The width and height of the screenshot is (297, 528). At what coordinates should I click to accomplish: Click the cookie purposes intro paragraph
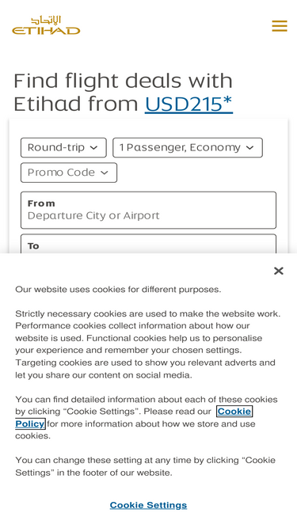118,290
